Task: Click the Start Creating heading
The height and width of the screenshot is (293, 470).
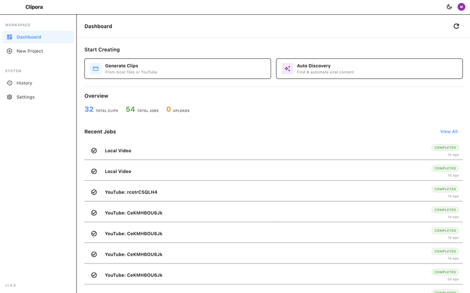Action: [102, 50]
